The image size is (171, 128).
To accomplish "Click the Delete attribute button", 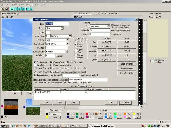I will click(x=59, y=103).
